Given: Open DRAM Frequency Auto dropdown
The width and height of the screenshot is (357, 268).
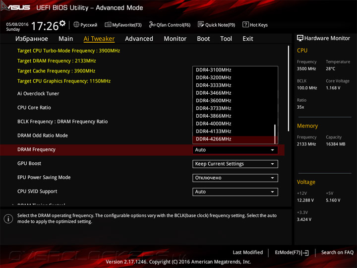Looking at the screenshot, I should [235, 150].
